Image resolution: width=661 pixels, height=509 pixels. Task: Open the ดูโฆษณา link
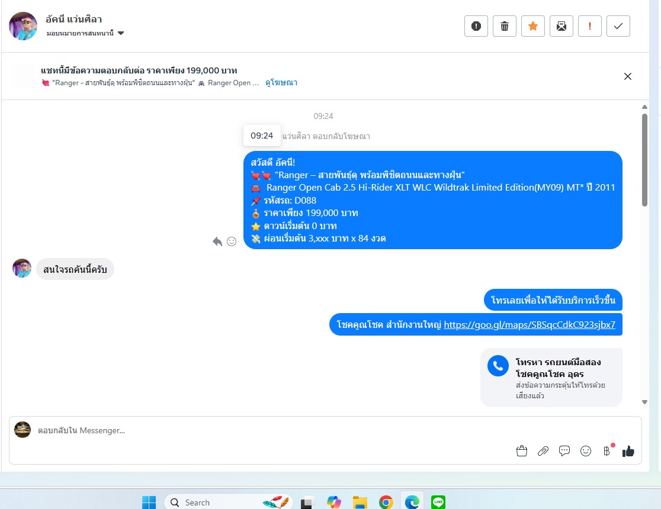pyautogui.click(x=281, y=83)
